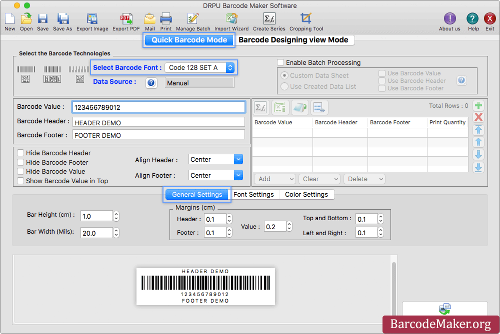Click the Barcode Header input field
500x334 pixels.
click(x=159, y=123)
